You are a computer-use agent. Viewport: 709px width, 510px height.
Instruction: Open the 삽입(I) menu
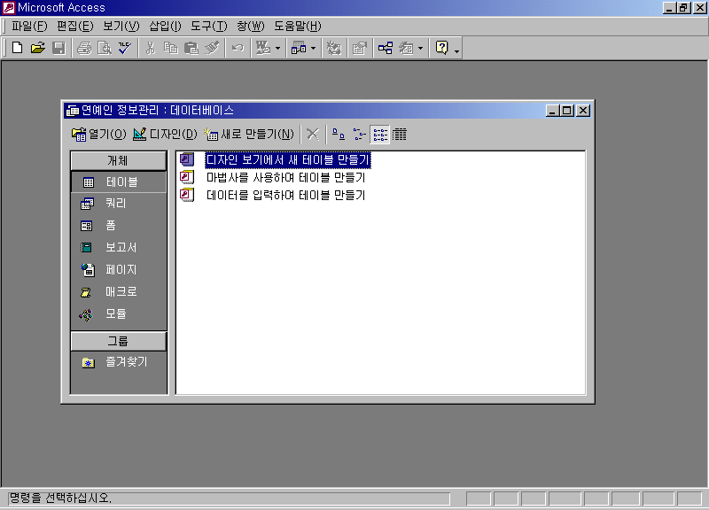pyautogui.click(x=165, y=27)
